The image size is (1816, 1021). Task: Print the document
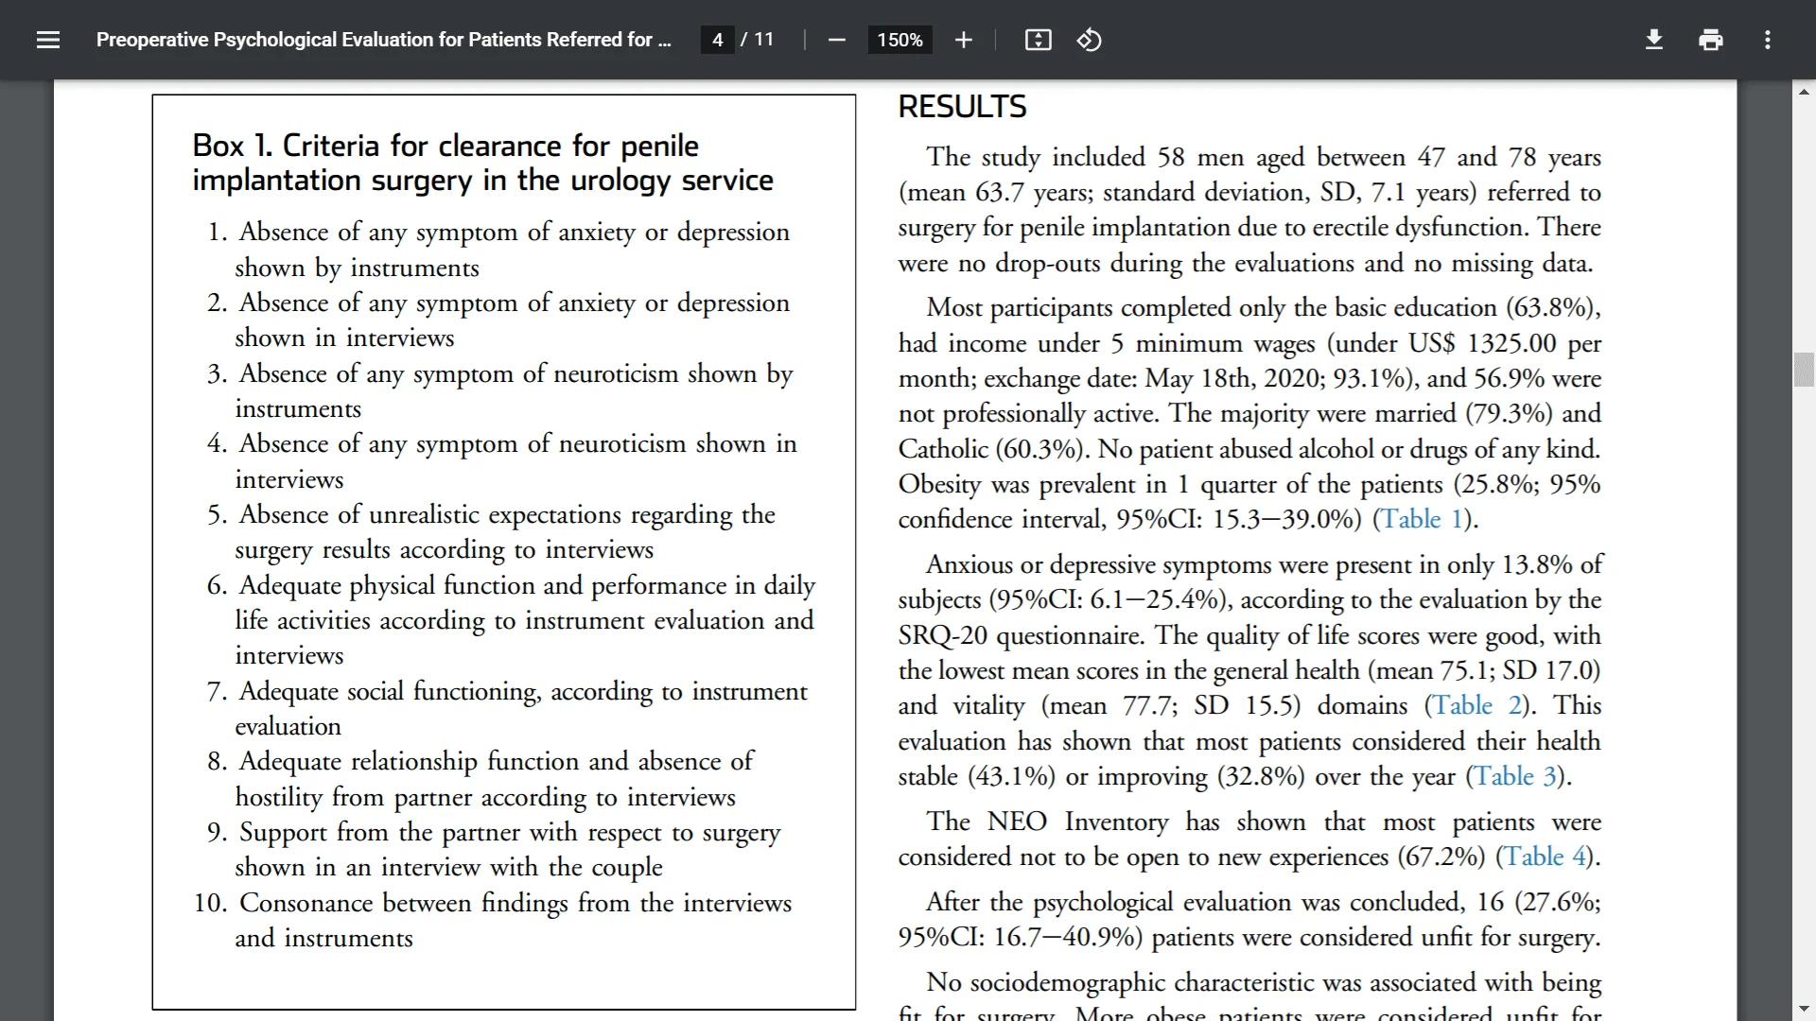click(x=1710, y=40)
